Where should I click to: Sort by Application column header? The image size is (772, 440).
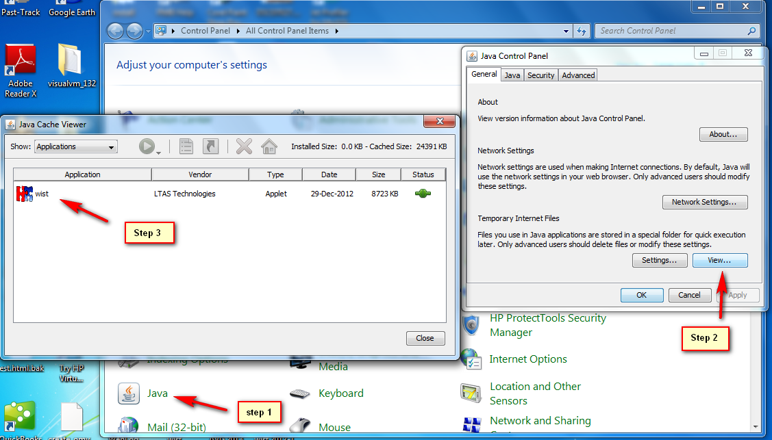click(82, 174)
